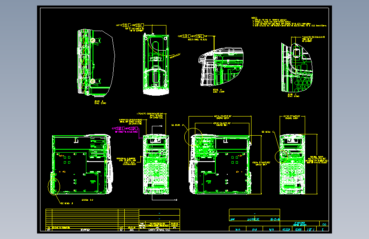The image size is (369, 239).
Task: Select the front view with section line
Action: tap(156, 164)
